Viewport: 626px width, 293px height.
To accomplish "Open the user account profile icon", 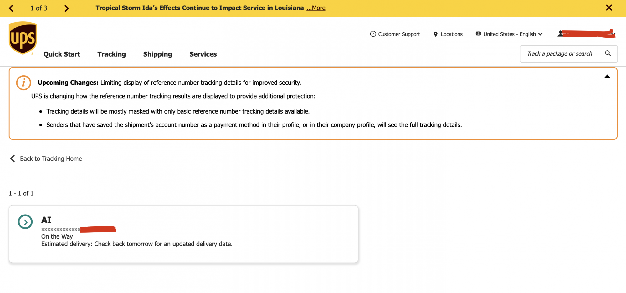I will coord(560,33).
